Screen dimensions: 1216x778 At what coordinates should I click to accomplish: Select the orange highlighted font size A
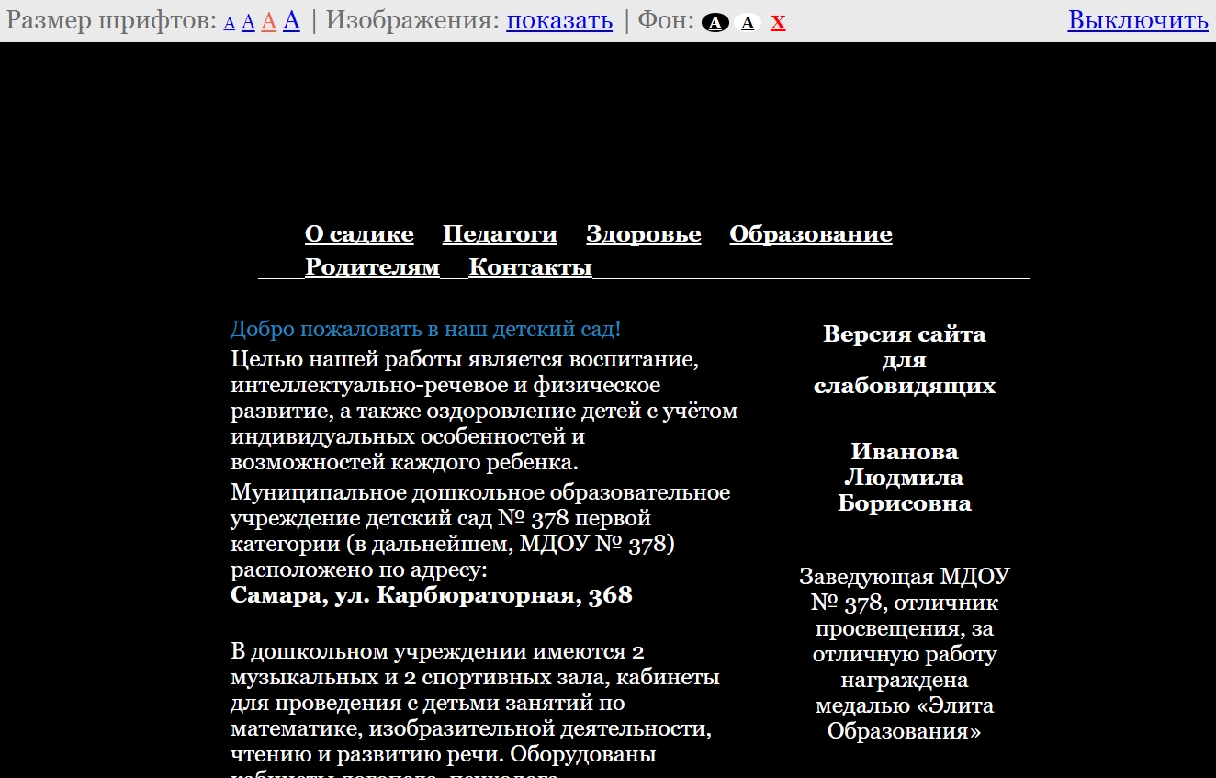pyautogui.click(x=268, y=21)
